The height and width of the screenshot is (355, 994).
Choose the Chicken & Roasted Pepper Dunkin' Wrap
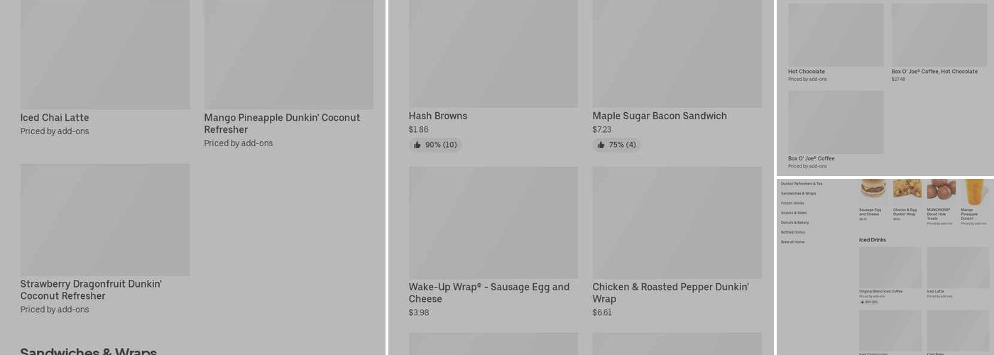670,293
